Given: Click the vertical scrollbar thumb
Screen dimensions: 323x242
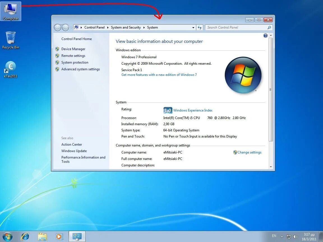Looking at the screenshot, I should coord(271,90).
